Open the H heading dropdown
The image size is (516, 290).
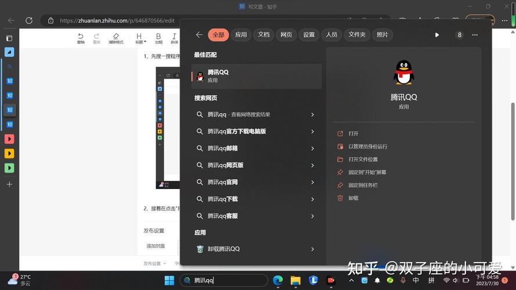coord(140,38)
